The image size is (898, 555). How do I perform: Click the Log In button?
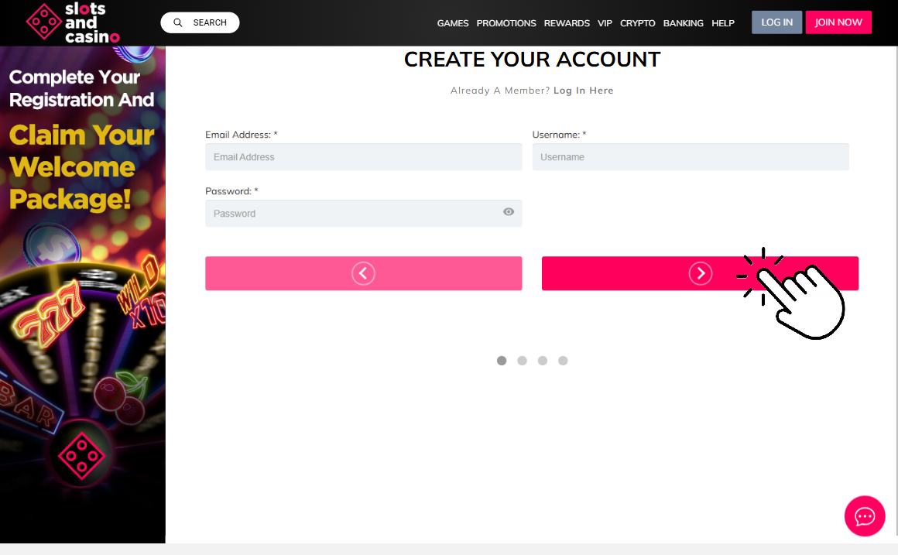click(x=776, y=22)
